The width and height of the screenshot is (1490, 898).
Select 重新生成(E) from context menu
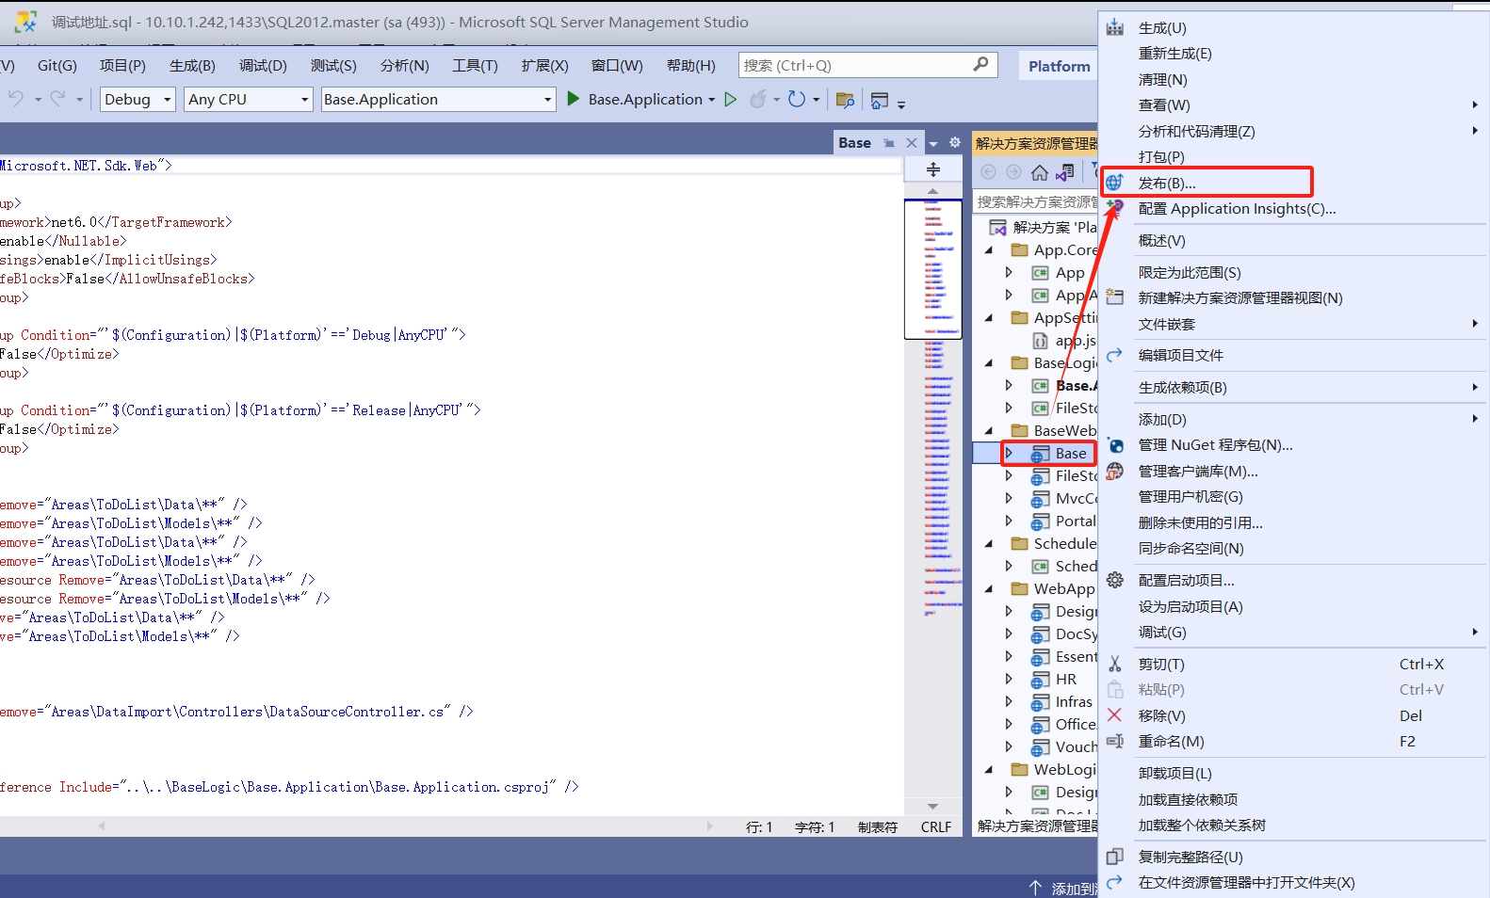click(x=1174, y=54)
